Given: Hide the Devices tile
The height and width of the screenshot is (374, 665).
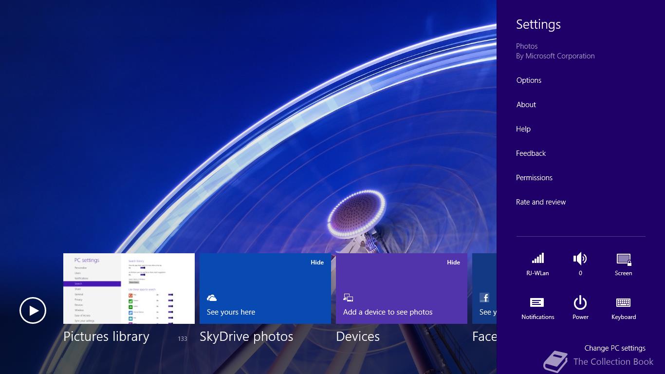Looking at the screenshot, I should click(453, 262).
